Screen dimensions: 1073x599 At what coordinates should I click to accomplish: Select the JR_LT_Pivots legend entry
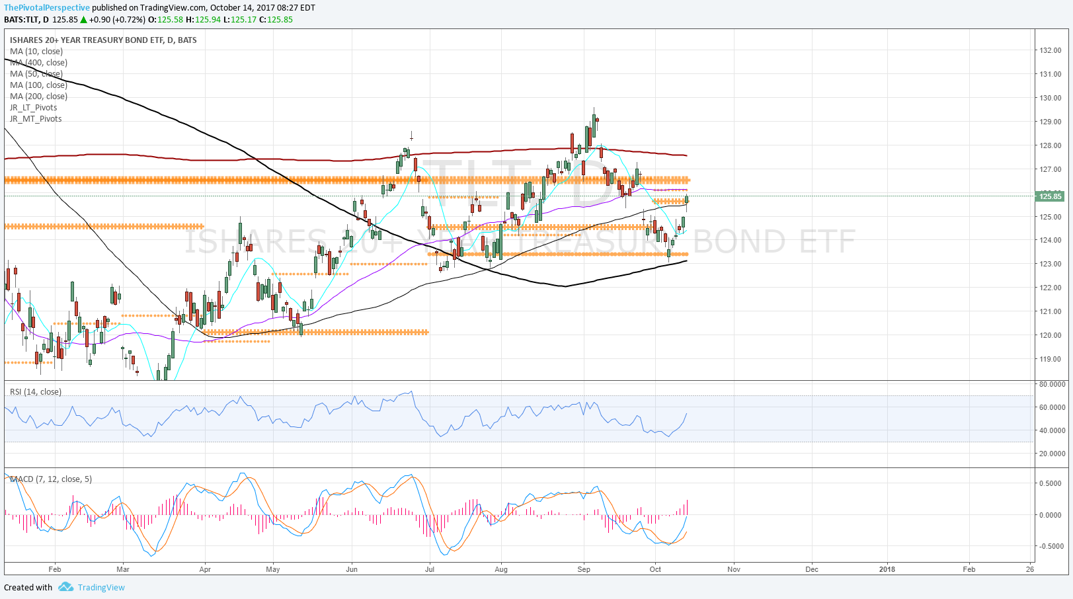[x=34, y=107]
